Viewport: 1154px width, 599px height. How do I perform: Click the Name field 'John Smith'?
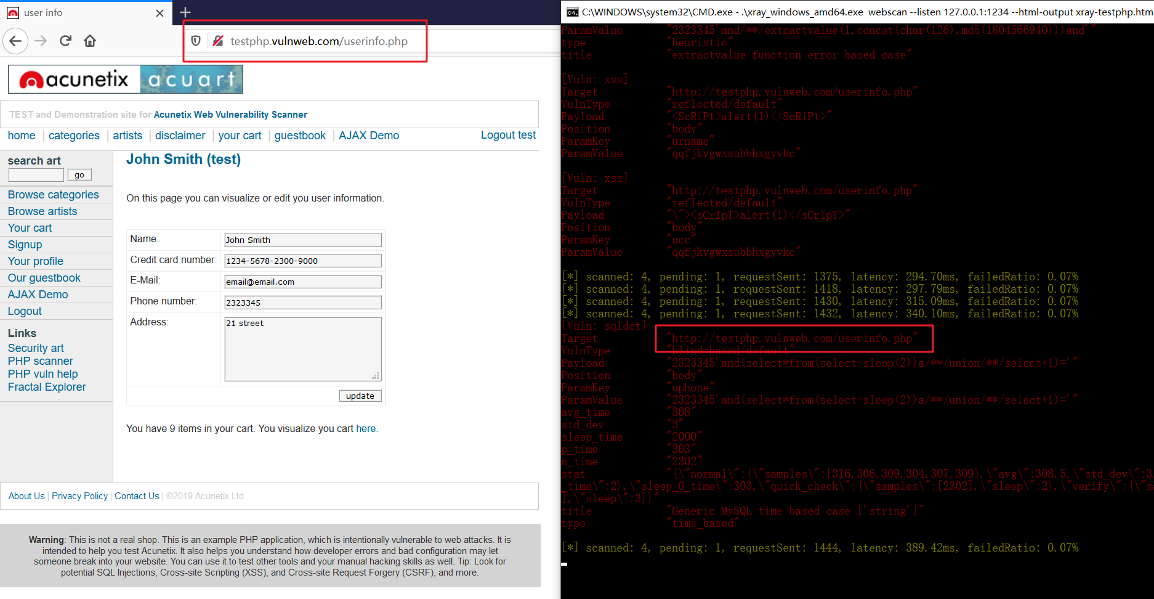(x=303, y=240)
